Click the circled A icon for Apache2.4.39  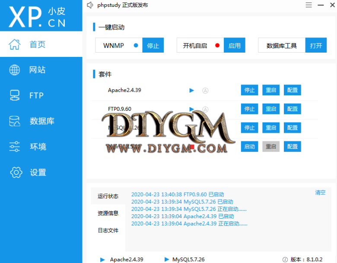(205, 91)
